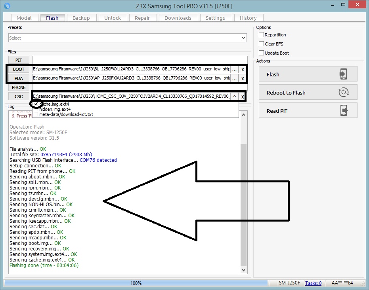Click 'COM76 detected' log text
The width and height of the screenshot is (369, 290).
[x=98, y=160]
